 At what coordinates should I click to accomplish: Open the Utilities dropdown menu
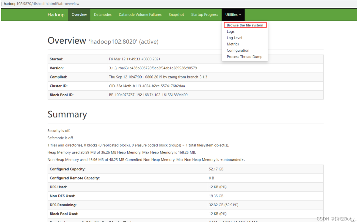(x=233, y=14)
